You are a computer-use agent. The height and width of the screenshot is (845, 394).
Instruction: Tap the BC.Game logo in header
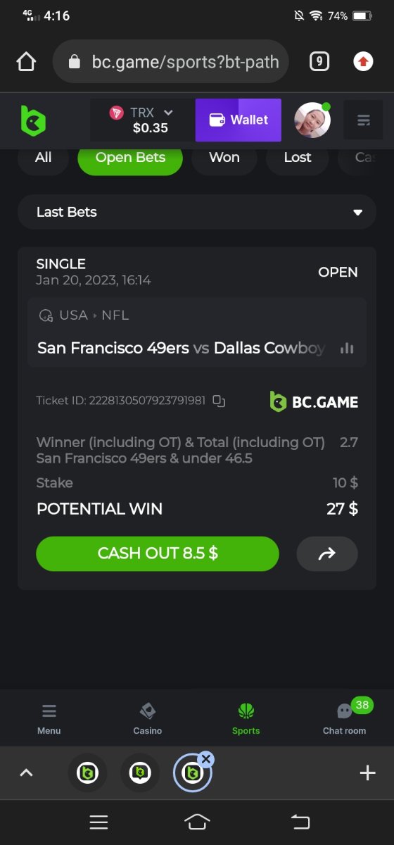[32, 120]
